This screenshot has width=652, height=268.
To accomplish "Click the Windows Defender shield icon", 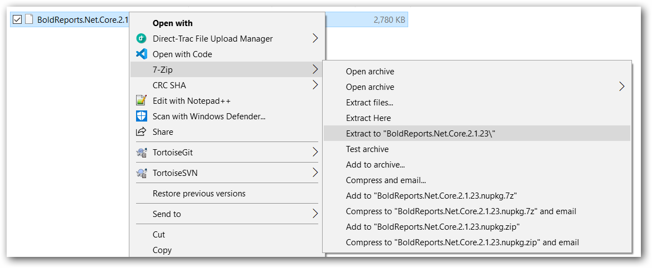I will click(142, 117).
